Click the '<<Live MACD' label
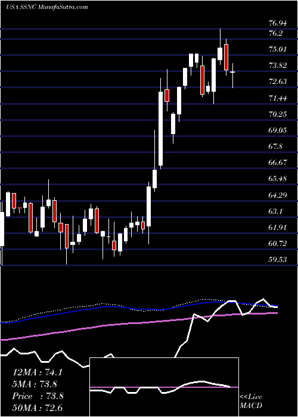This screenshot has width=298, height=417. [251, 402]
